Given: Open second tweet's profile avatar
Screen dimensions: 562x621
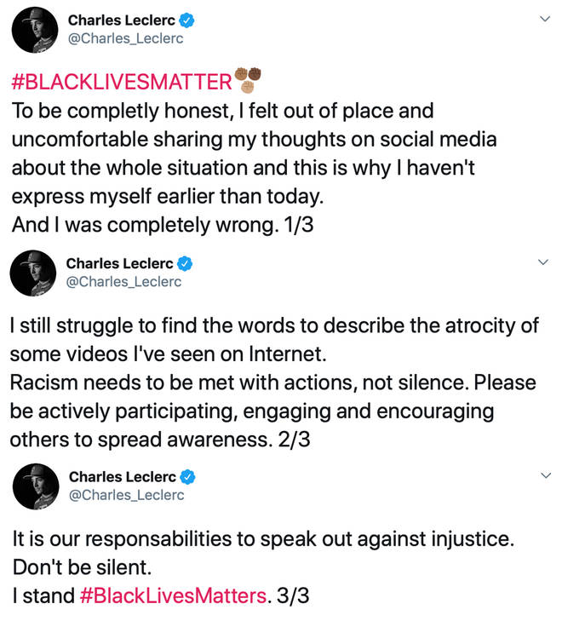Looking at the screenshot, I should [x=33, y=273].
